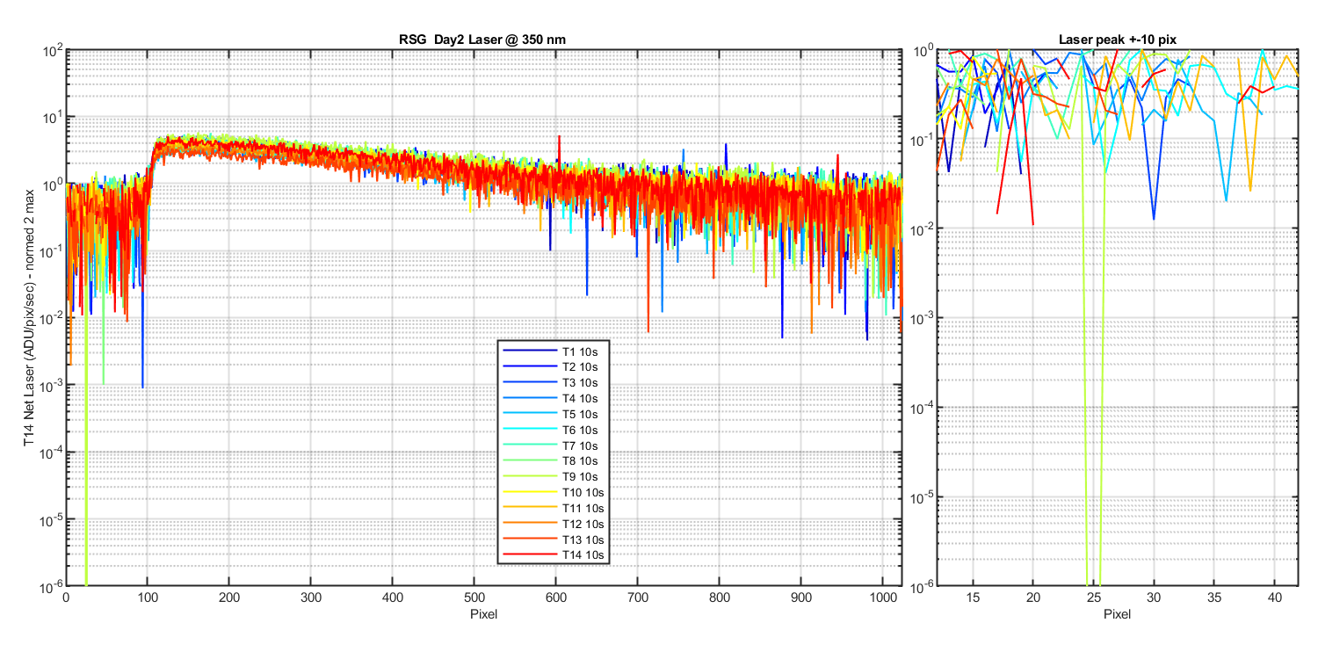Click the x-axis tick label '35' on the right plot
This screenshot has width=1318, height=659.
tap(1213, 597)
